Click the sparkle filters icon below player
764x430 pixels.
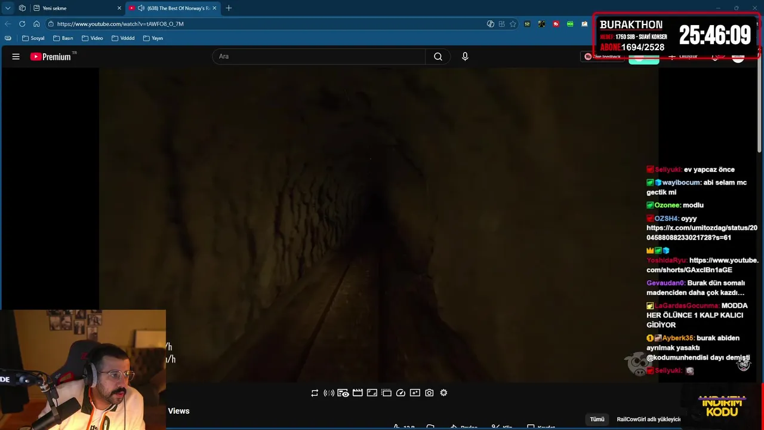coord(415,393)
